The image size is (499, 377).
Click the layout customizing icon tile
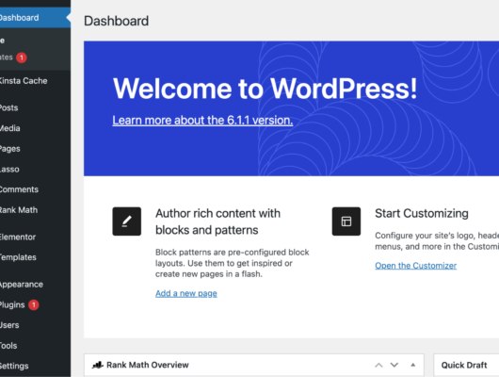coord(346,221)
